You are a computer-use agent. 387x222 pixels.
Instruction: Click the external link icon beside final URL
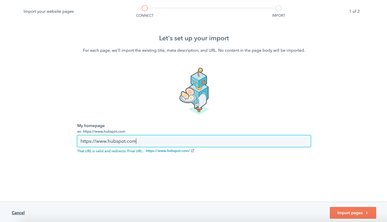click(x=193, y=151)
